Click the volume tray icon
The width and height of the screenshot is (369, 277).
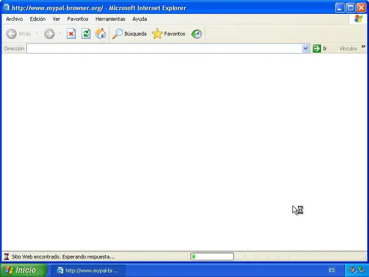(x=352, y=270)
